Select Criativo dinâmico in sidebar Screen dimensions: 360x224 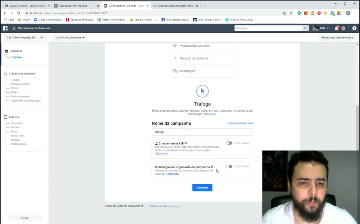21,84
